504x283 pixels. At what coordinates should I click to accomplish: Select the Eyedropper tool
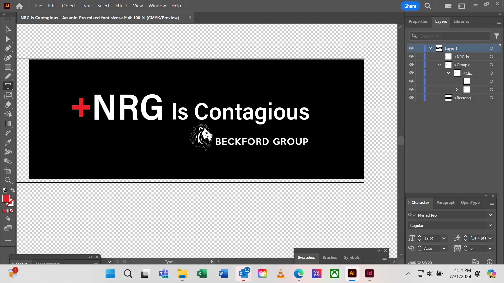[8, 142]
